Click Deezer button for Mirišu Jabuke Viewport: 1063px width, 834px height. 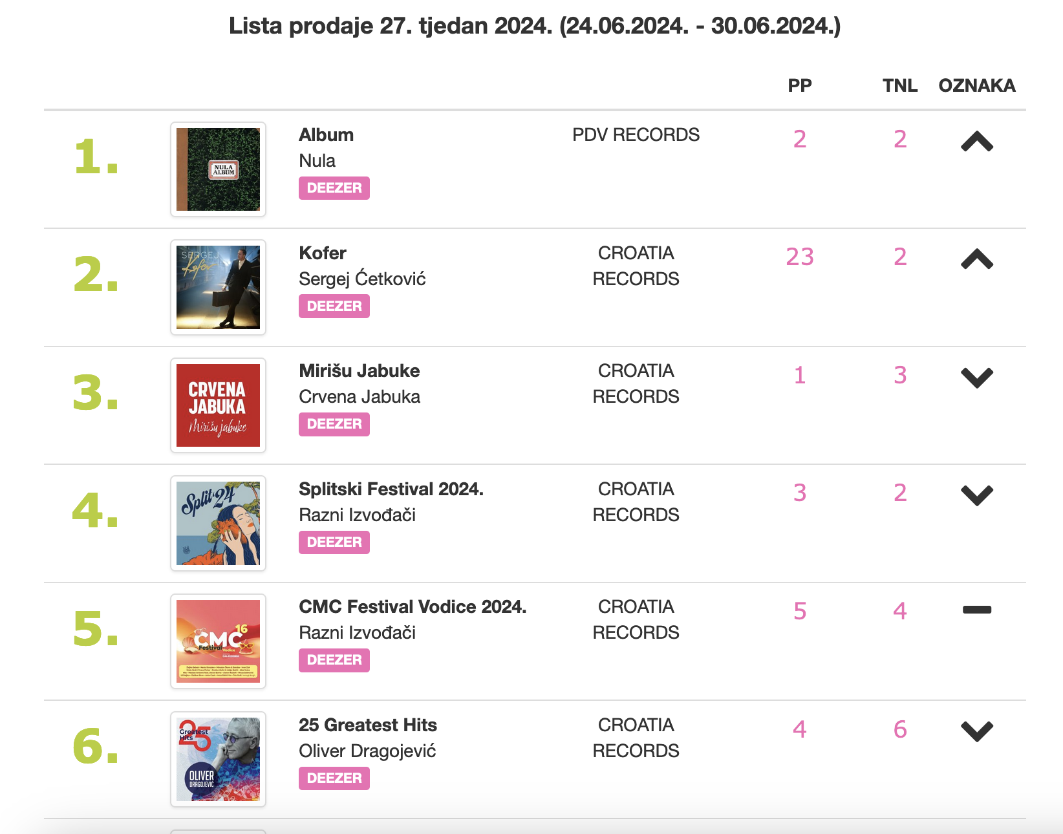click(x=334, y=424)
